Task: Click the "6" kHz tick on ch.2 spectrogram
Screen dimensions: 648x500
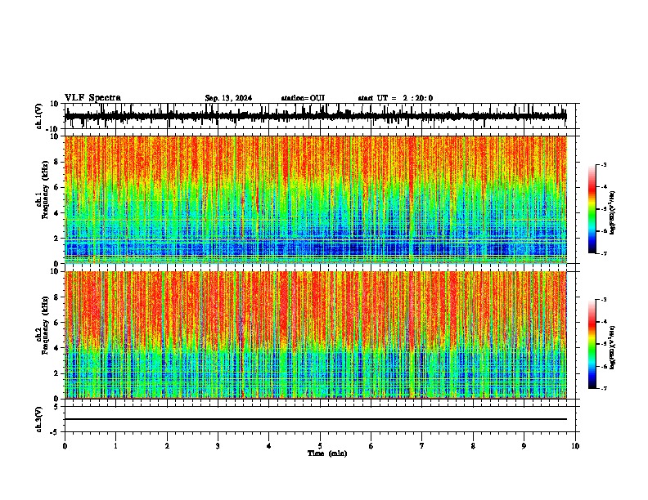Action: (x=56, y=323)
